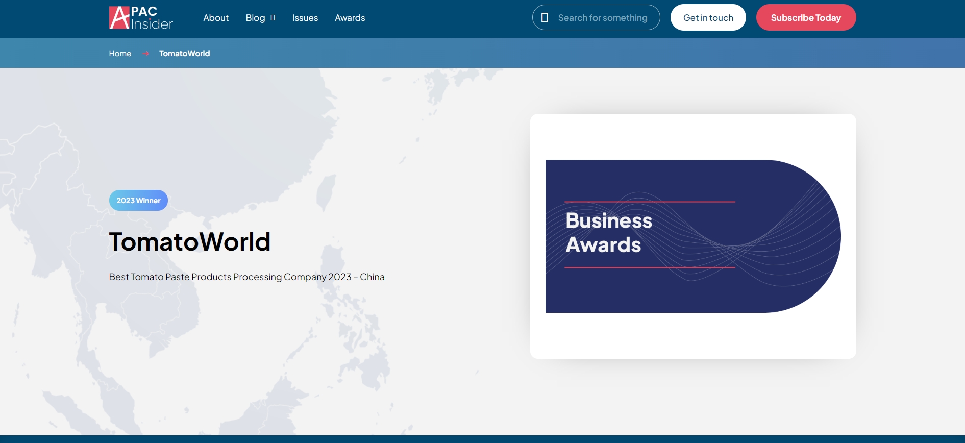The width and height of the screenshot is (965, 443).
Task: Open the Blog menu item
Action: tap(255, 18)
